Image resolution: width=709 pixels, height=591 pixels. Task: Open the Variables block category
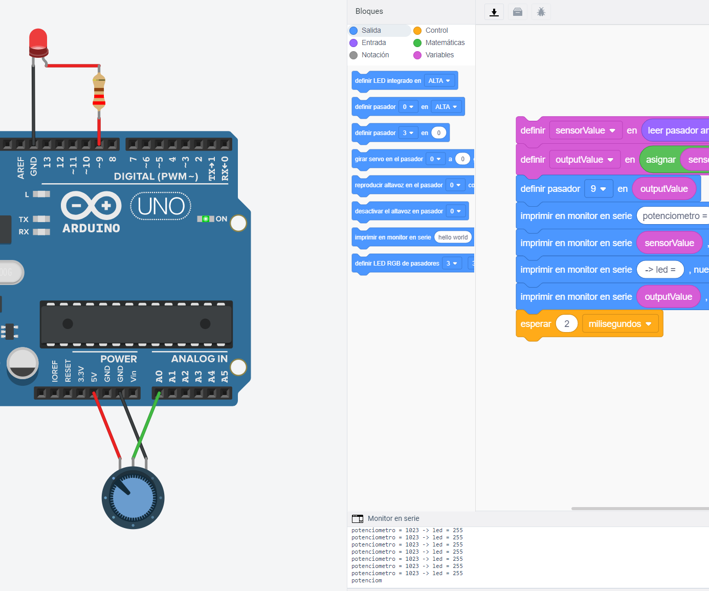(433, 55)
